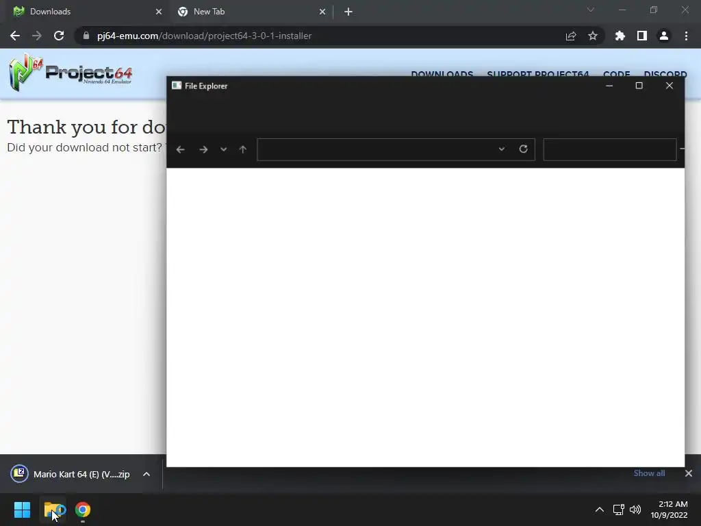Open network status tray icon
Image resolution: width=701 pixels, height=526 pixels.
618,510
